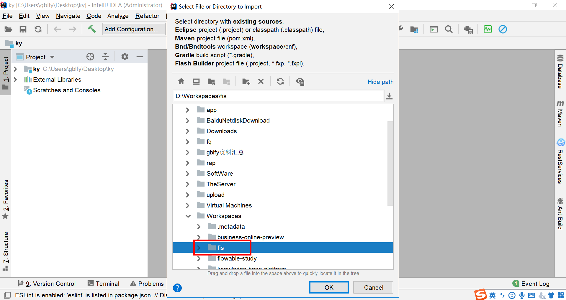Collapse the Workspaces folder
This screenshot has width=566, height=300.
(188, 216)
